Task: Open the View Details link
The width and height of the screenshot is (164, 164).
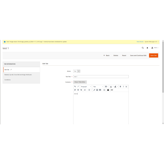Action: [x=140, y=42]
